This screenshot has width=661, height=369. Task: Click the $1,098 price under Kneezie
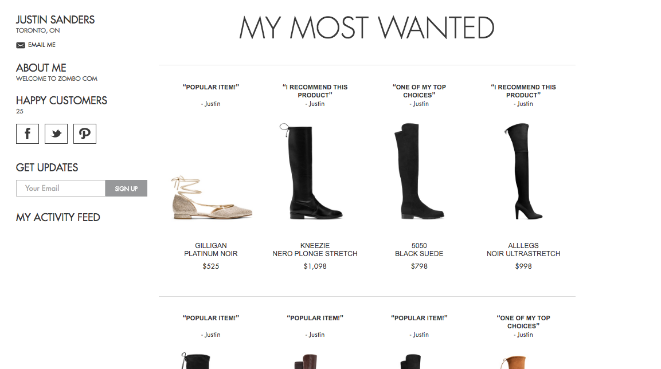click(315, 266)
